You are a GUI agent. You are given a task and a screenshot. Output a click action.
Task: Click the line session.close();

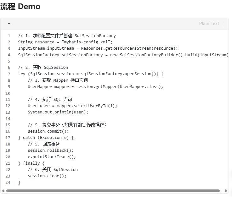47,176
